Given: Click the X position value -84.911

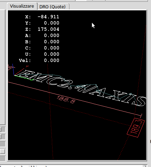Looking at the screenshot, I should [48, 17].
